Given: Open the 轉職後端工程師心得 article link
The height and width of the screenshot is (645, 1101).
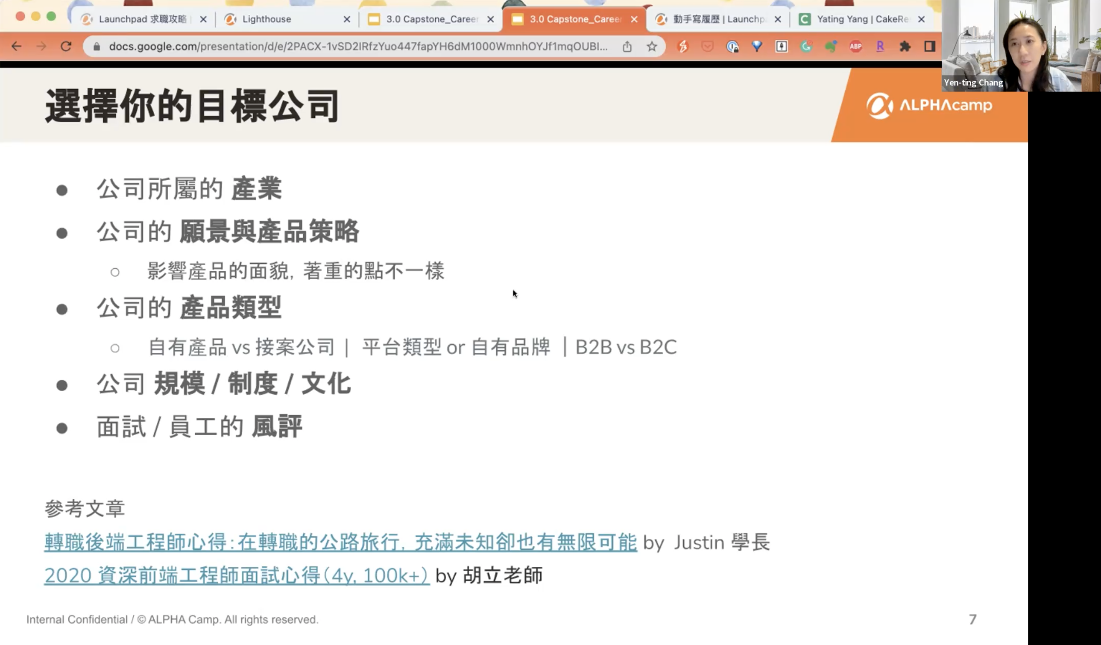Looking at the screenshot, I should [341, 542].
